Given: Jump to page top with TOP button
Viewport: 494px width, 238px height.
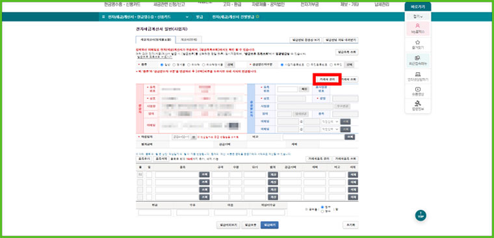Looking at the screenshot, I should 421,215.
